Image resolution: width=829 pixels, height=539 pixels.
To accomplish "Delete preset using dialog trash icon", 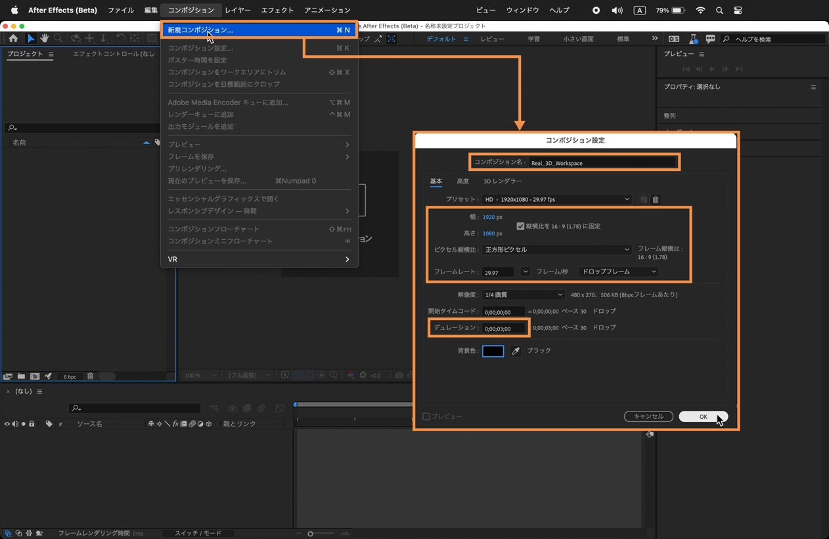I will click(656, 200).
